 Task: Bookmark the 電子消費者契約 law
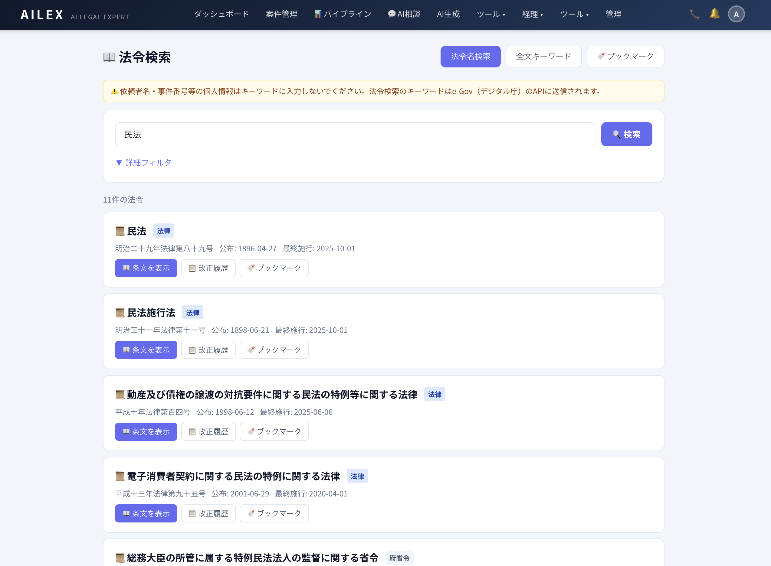pyautogui.click(x=274, y=513)
